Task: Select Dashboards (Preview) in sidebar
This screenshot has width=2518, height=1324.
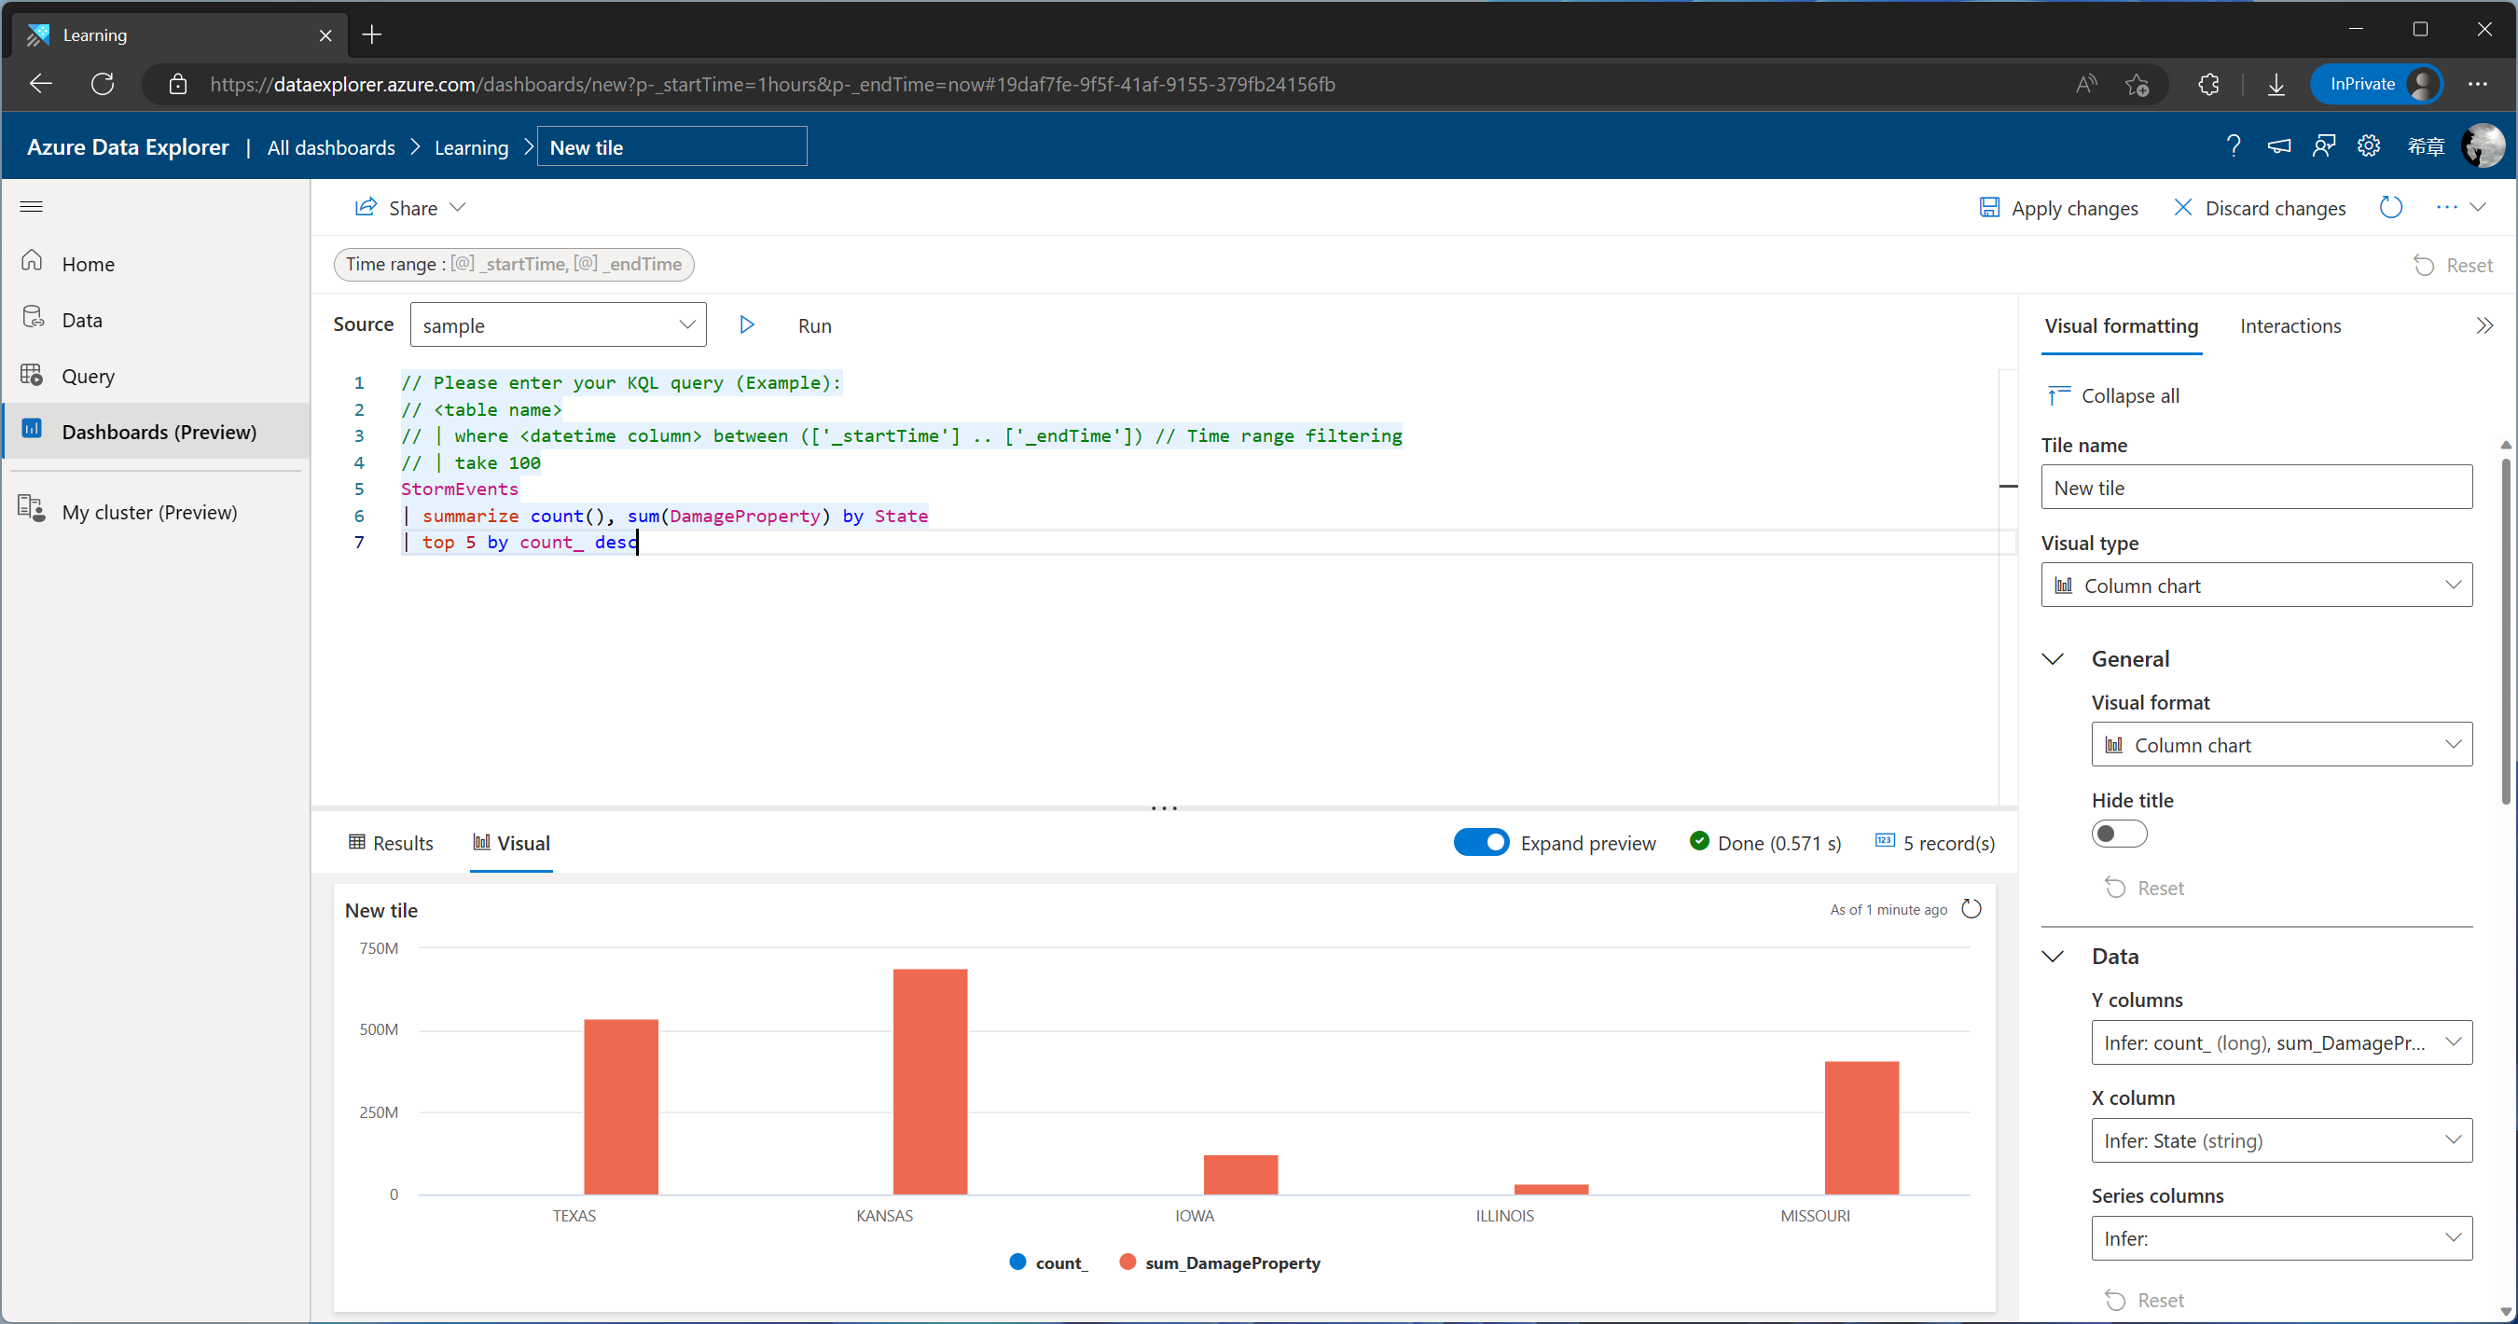Action: tap(157, 432)
